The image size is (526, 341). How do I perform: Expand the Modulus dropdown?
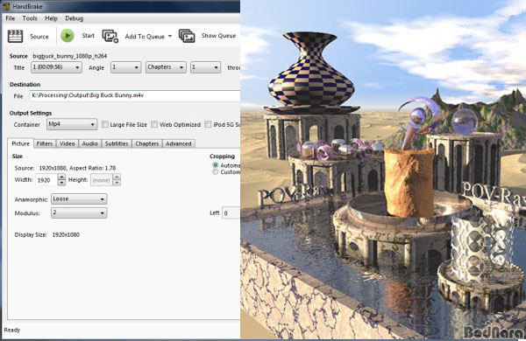coord(79,212)
